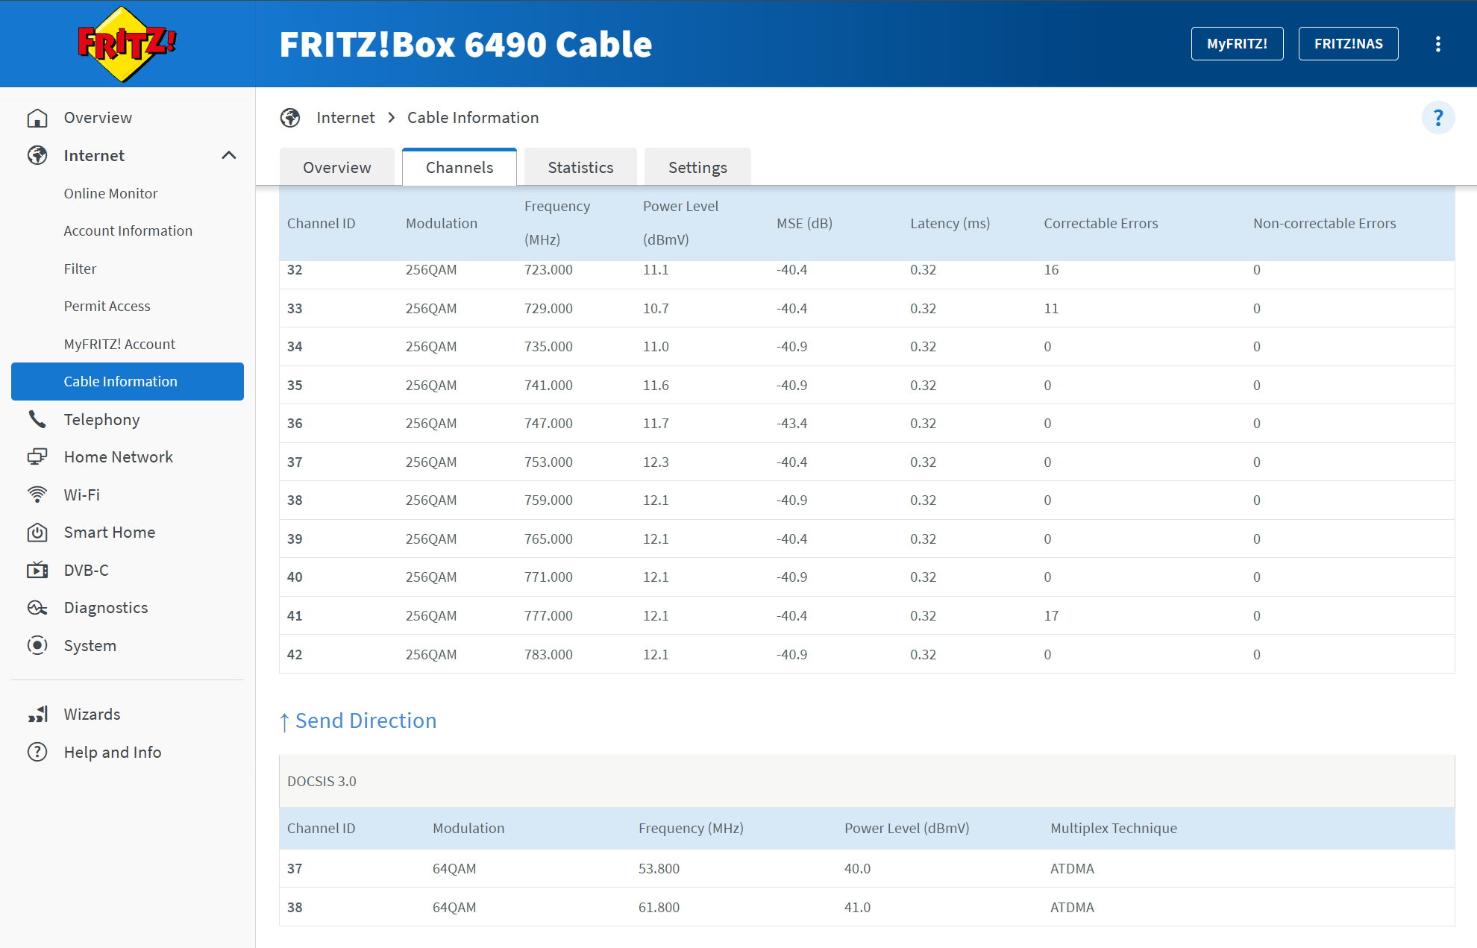Switch to the Statistics tab

[x=580, y=168]
